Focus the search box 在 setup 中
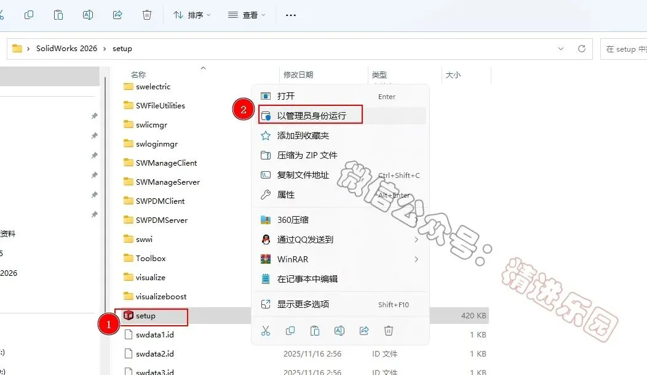The width and height of the screenshot is (647, 375). pos(624,49)
